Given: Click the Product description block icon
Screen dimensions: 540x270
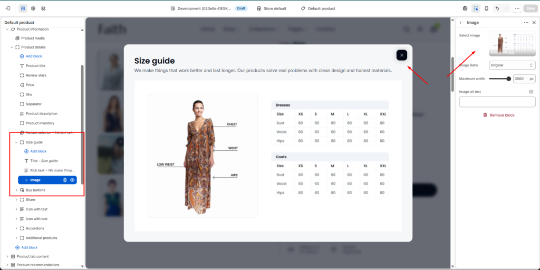Looking at the screenshot, I should click(22, 114).
